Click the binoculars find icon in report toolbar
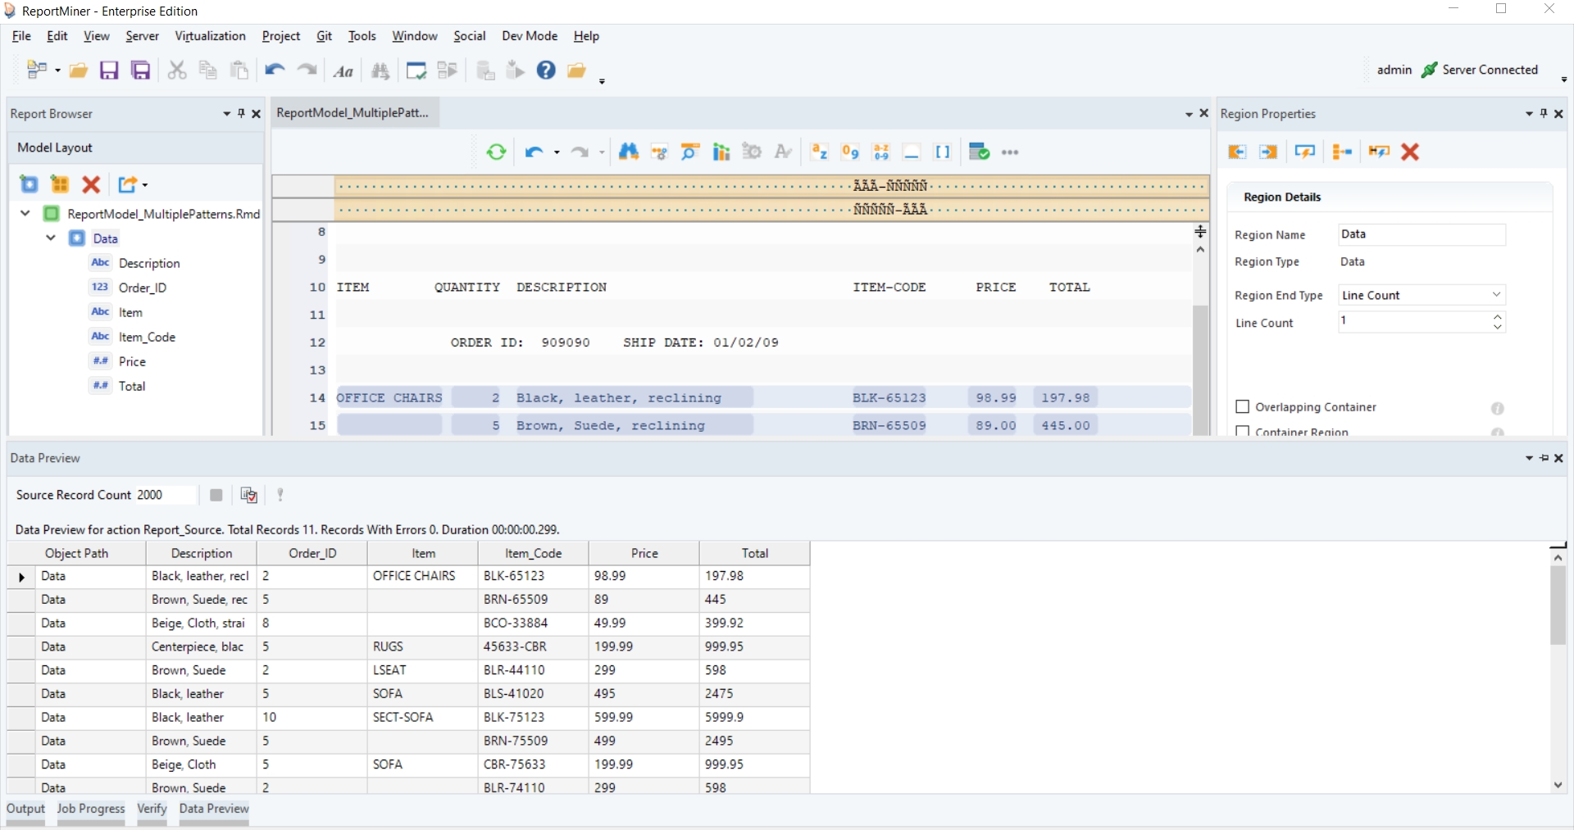Screen dimensions: 1574x830 pos(628,152)
